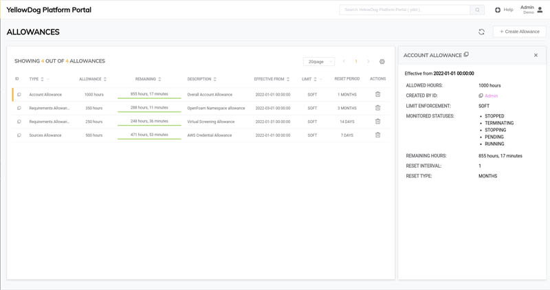Click the YellowDog Platform Portal search field
Viewport: 550px width, 290px height.
(405, 10)
